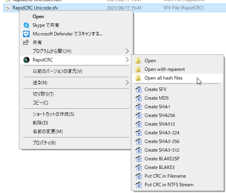The width and height of the screenshot is (226, 193).
Task: Click the folder icon beside Open submenu entry
Action: (138, 61)
